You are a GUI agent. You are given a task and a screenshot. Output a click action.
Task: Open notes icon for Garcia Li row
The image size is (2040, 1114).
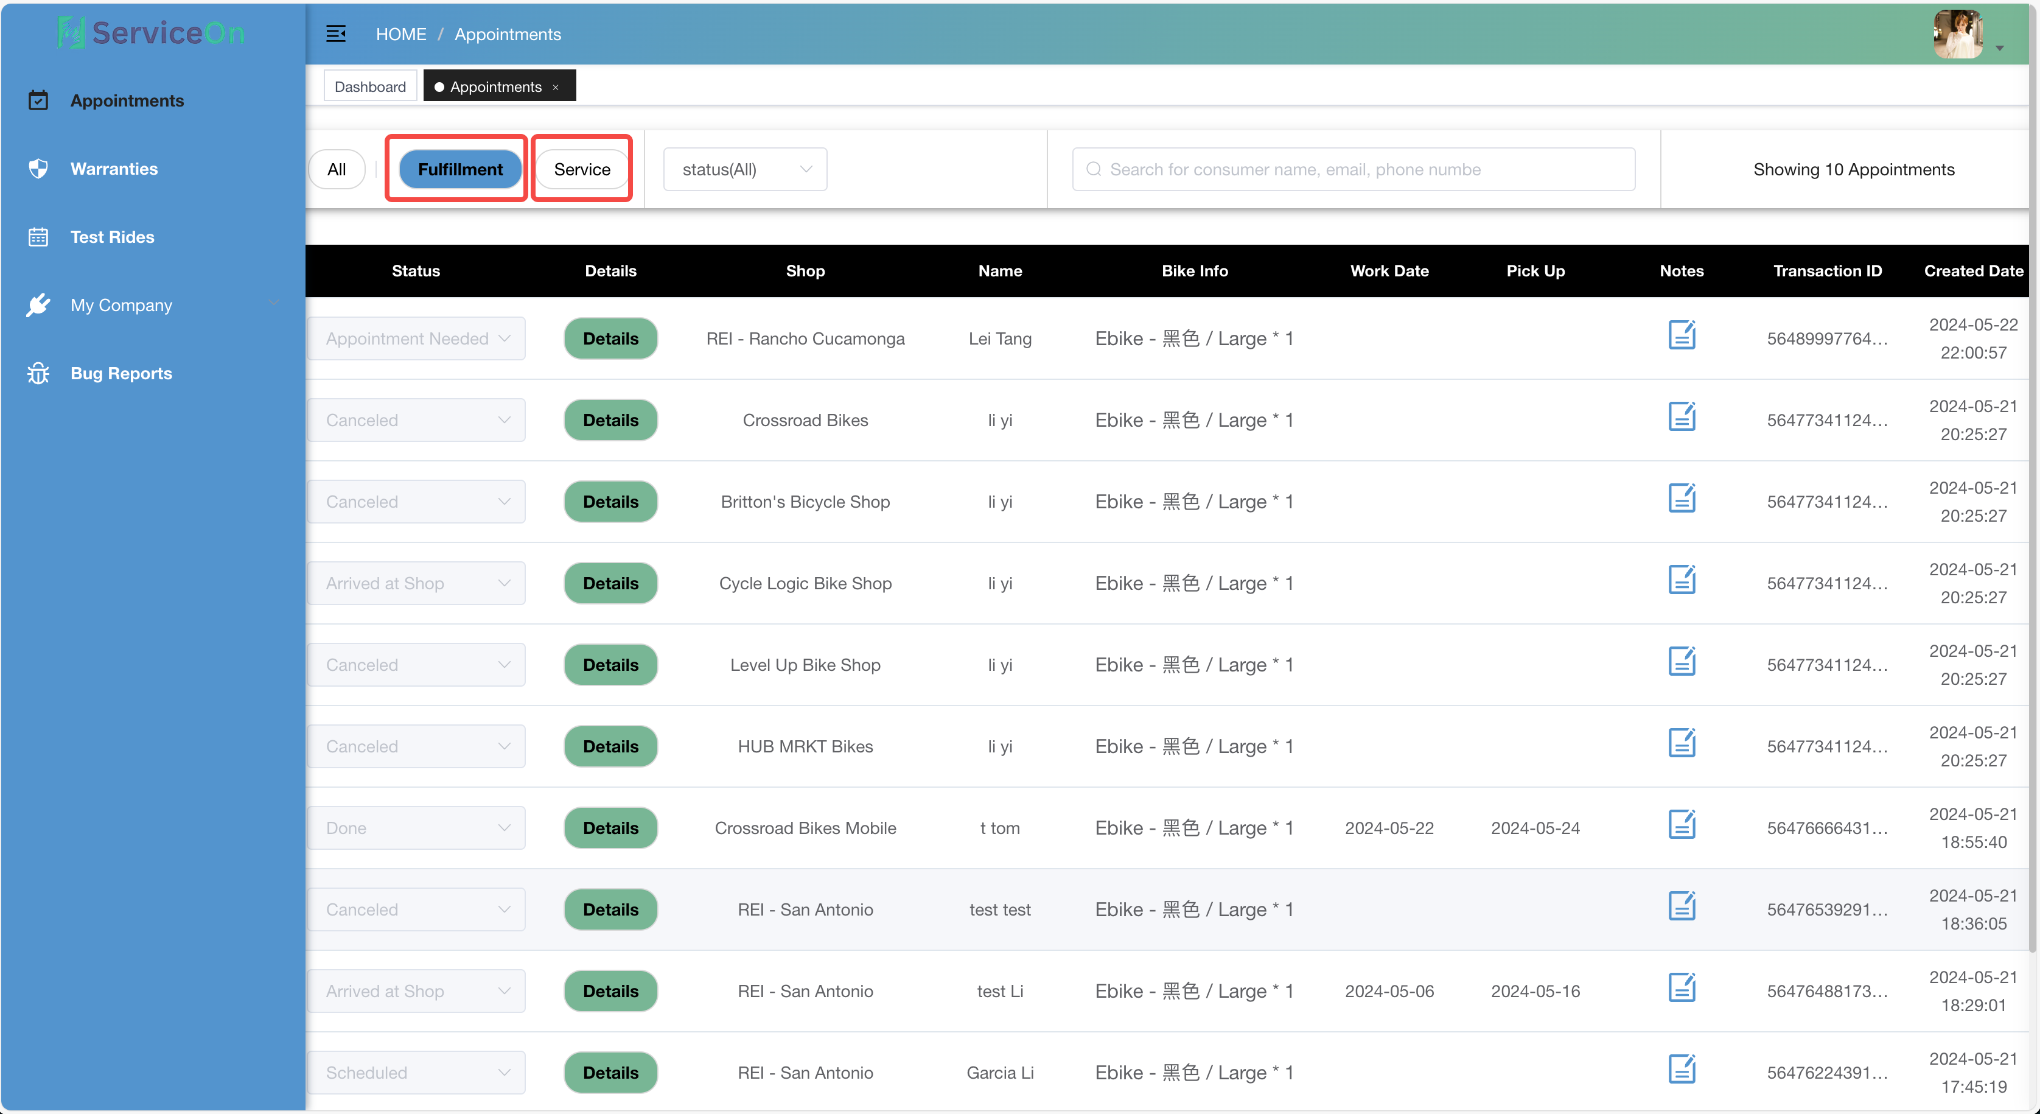1682,1070
